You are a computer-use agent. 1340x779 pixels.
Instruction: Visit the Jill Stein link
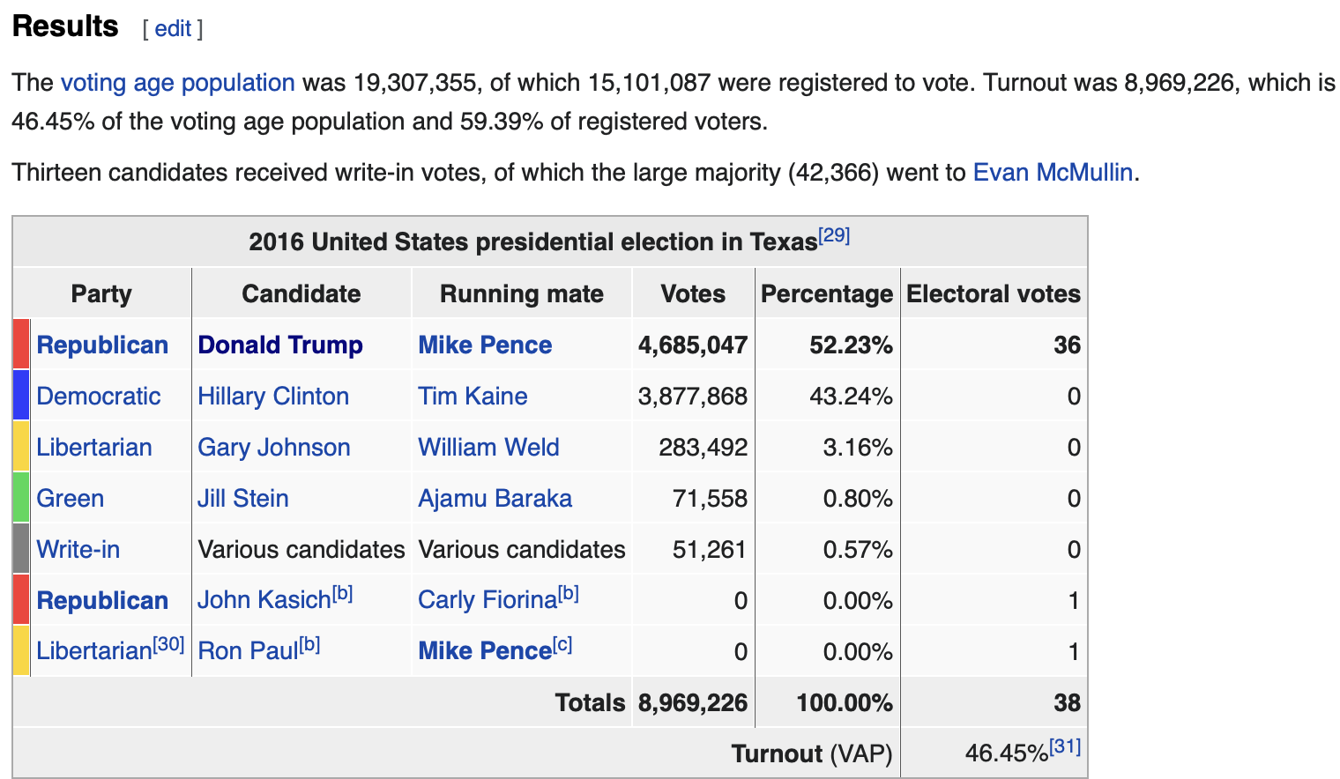click(242, 499)
